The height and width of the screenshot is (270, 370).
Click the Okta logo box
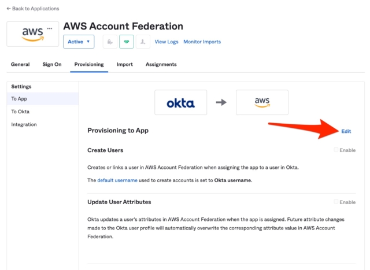coord(181,102)
